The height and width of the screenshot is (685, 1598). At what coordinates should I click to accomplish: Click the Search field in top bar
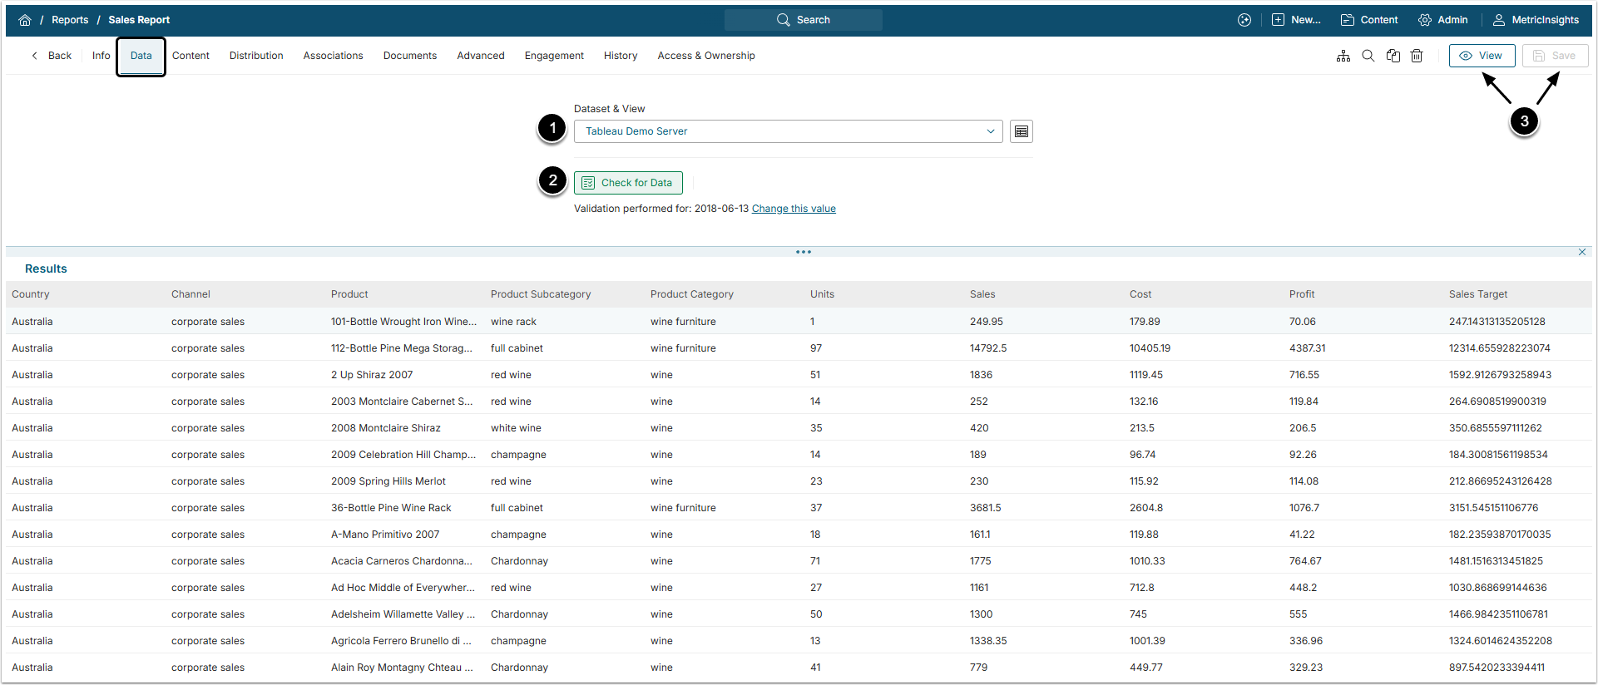coord(803,20)
